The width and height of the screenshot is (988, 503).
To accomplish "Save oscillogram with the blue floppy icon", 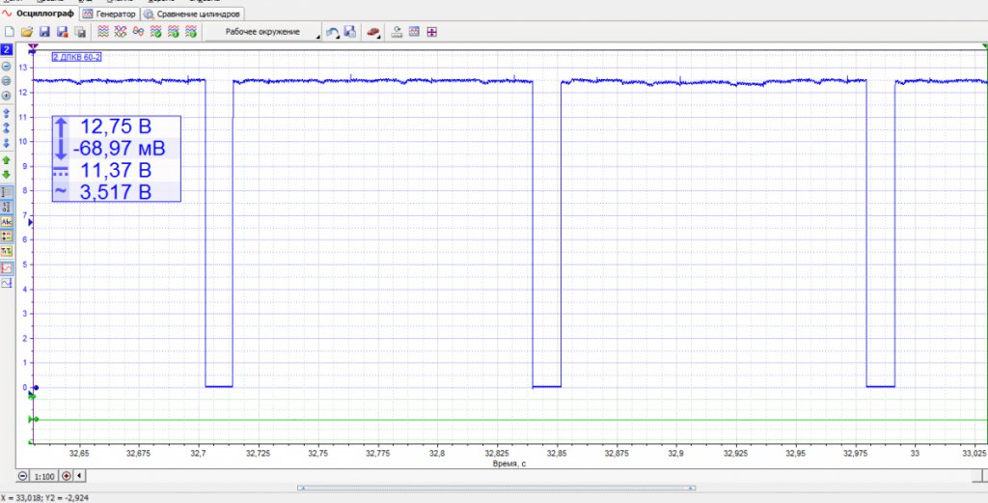I will [44, 32].
